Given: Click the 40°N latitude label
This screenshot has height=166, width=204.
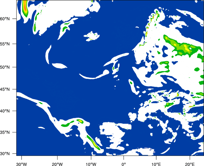Looking at the screenshot, I should point(5,111).
